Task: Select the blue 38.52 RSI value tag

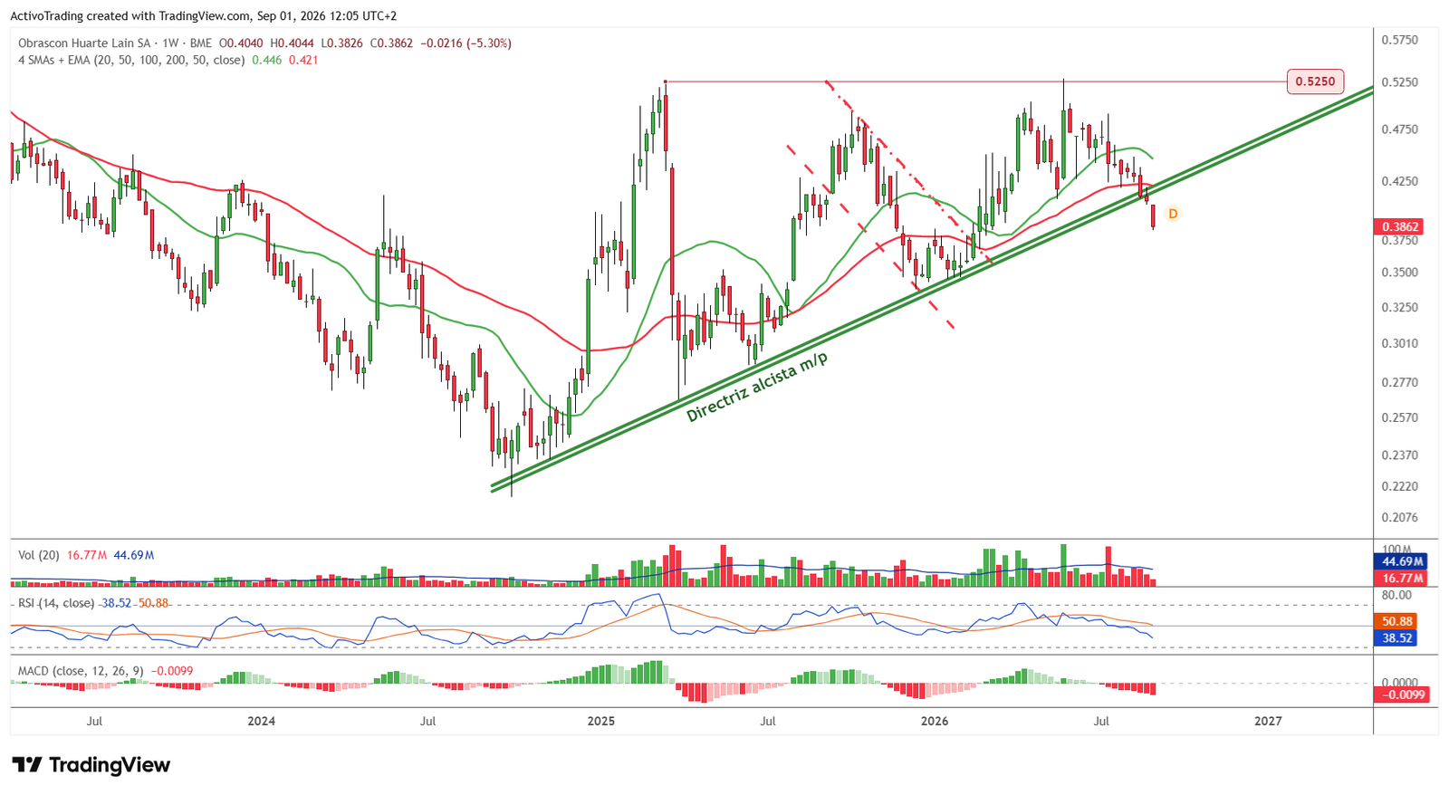Action: click(x=1396, y=638)
